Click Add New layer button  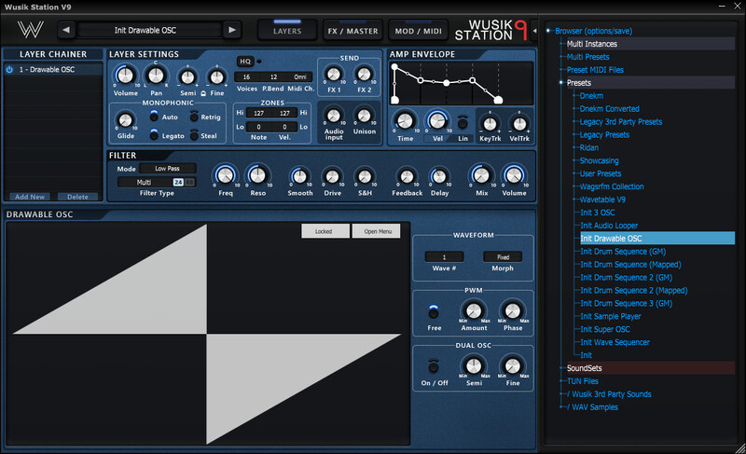pos(30,197)
